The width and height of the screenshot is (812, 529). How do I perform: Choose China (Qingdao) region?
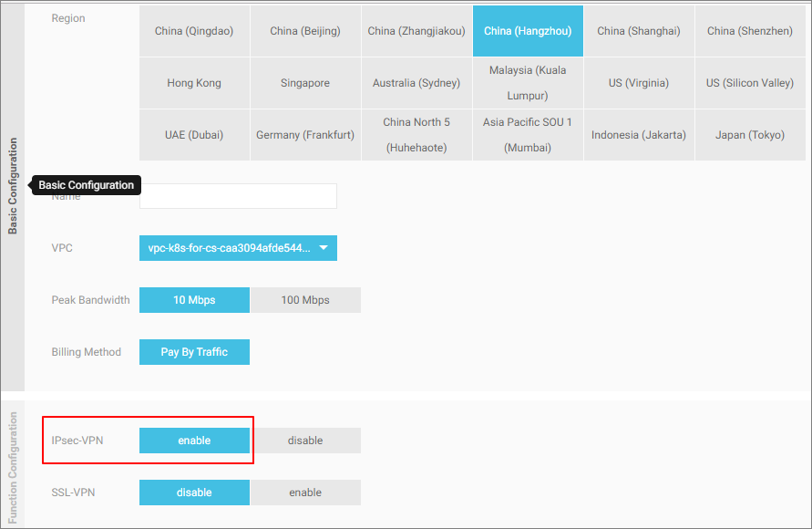194,31
